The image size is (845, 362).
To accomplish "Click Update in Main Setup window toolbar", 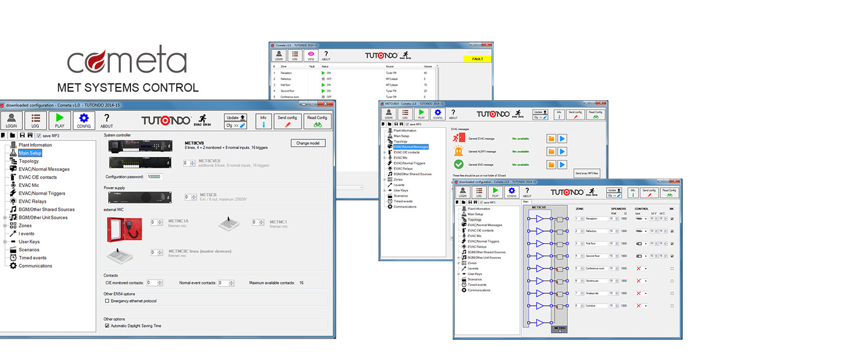I will coord(236,117).
